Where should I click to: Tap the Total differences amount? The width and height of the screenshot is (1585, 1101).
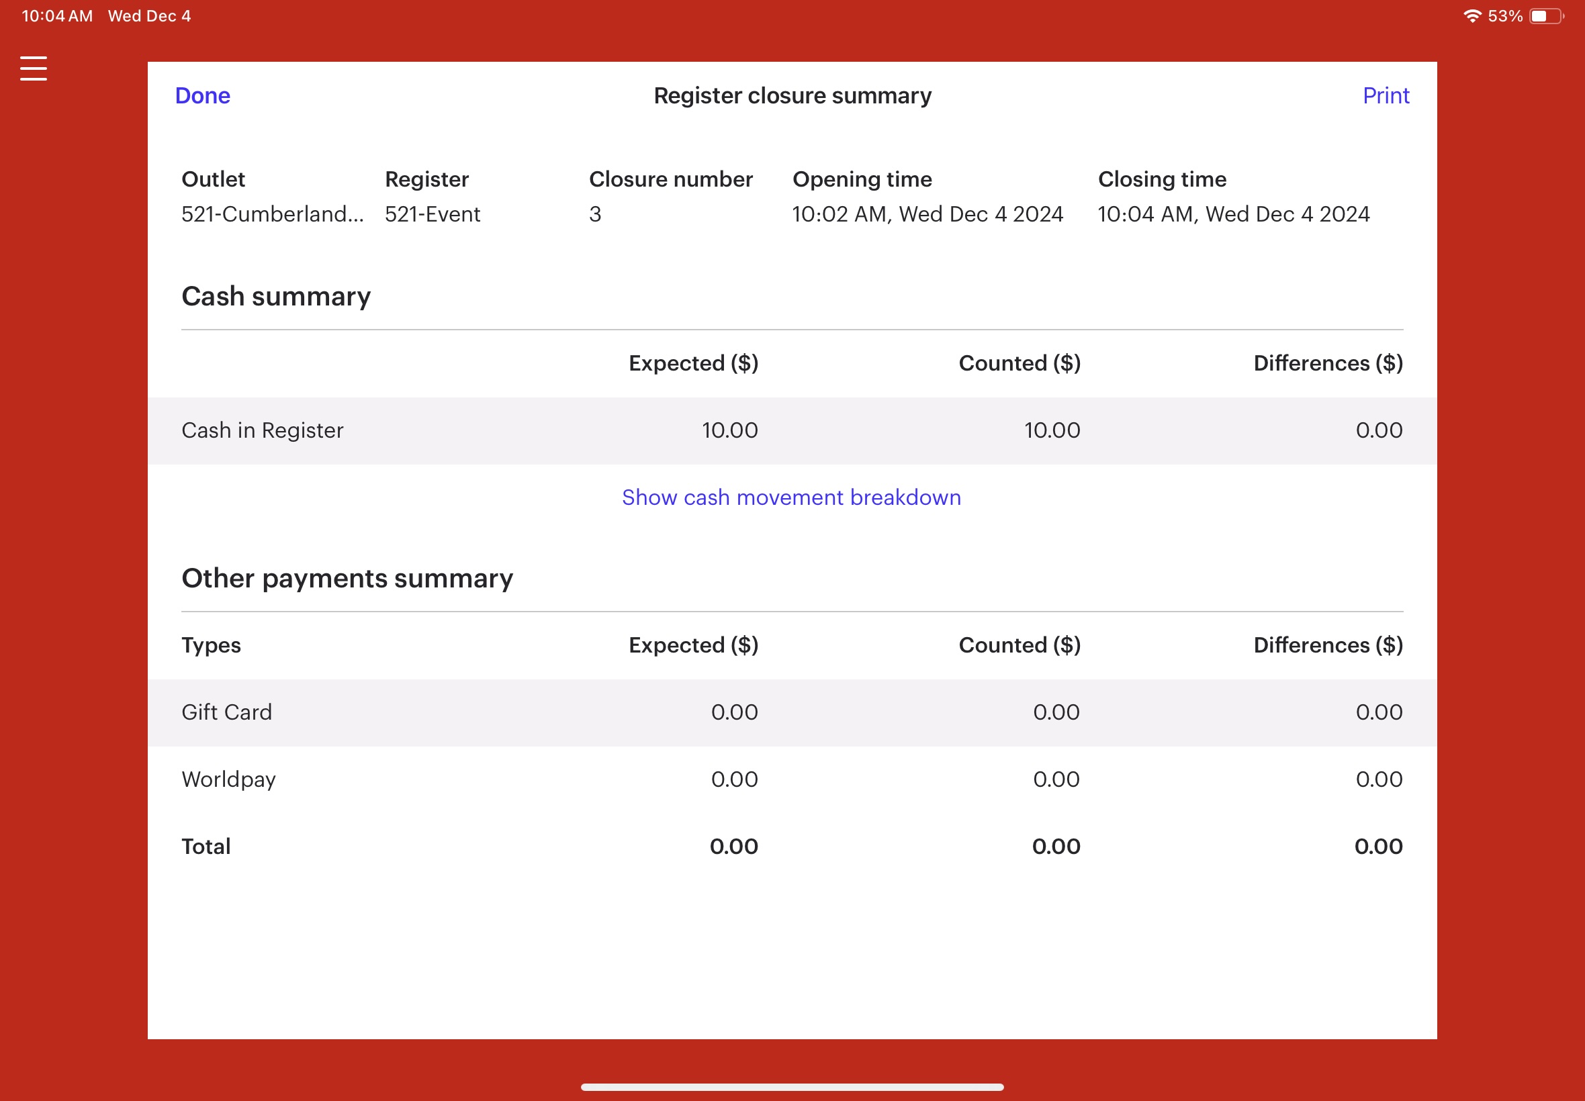pyautogui.click(x=1378, y=847)
